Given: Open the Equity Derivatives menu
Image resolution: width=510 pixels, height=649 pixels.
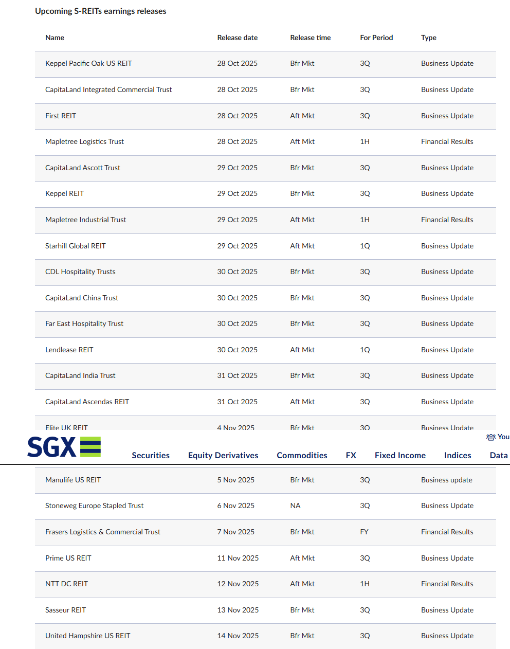Looking at the screenshot, I should (x=223, y=455).
